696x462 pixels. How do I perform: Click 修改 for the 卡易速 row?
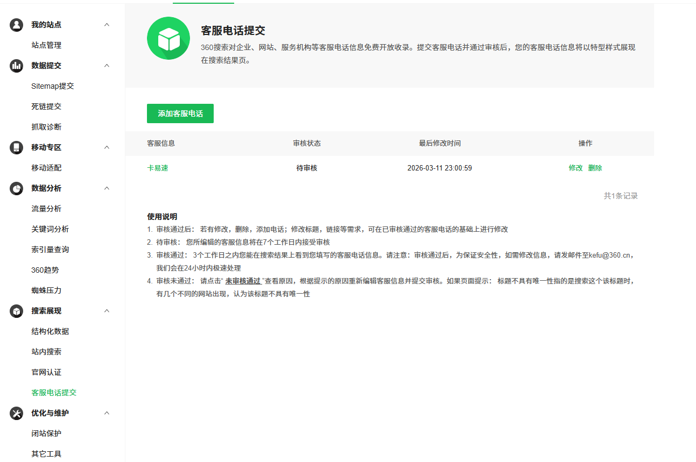575,168
